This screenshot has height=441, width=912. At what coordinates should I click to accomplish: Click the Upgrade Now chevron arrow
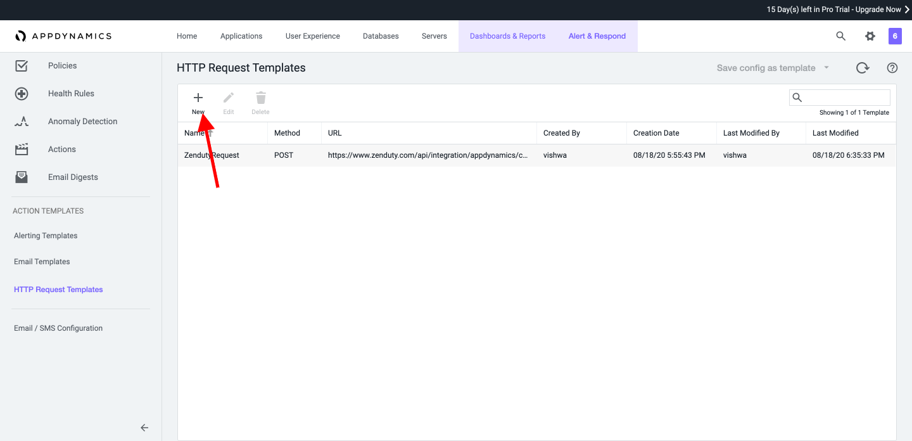pyautogui.click(x=907, y=10)
